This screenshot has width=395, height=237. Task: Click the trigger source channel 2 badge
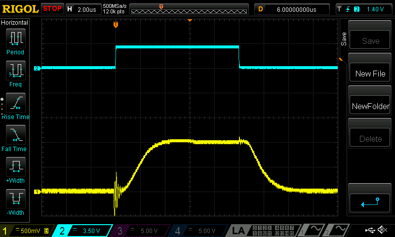pos(356,9)
